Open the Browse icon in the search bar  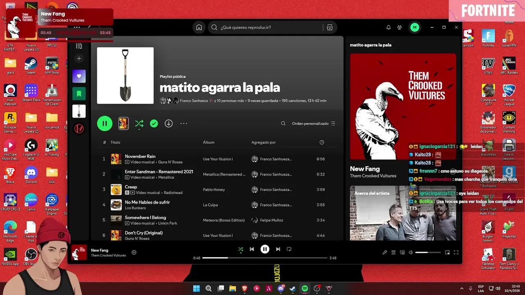pyautogui.click(x=330, y=27)
